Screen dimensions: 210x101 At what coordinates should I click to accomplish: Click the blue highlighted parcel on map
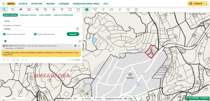tap(94, 40)
